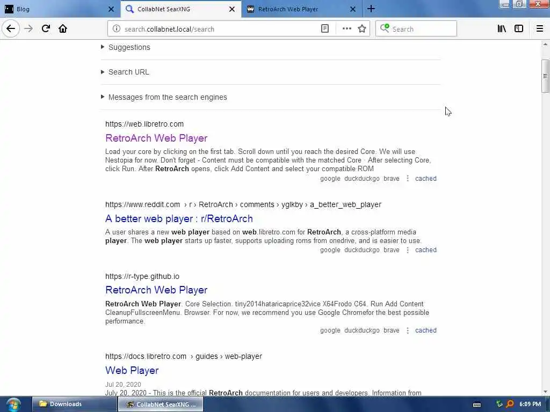
Task: Open three-dot options for r-type.github.io result
Action: click(407, 330)
